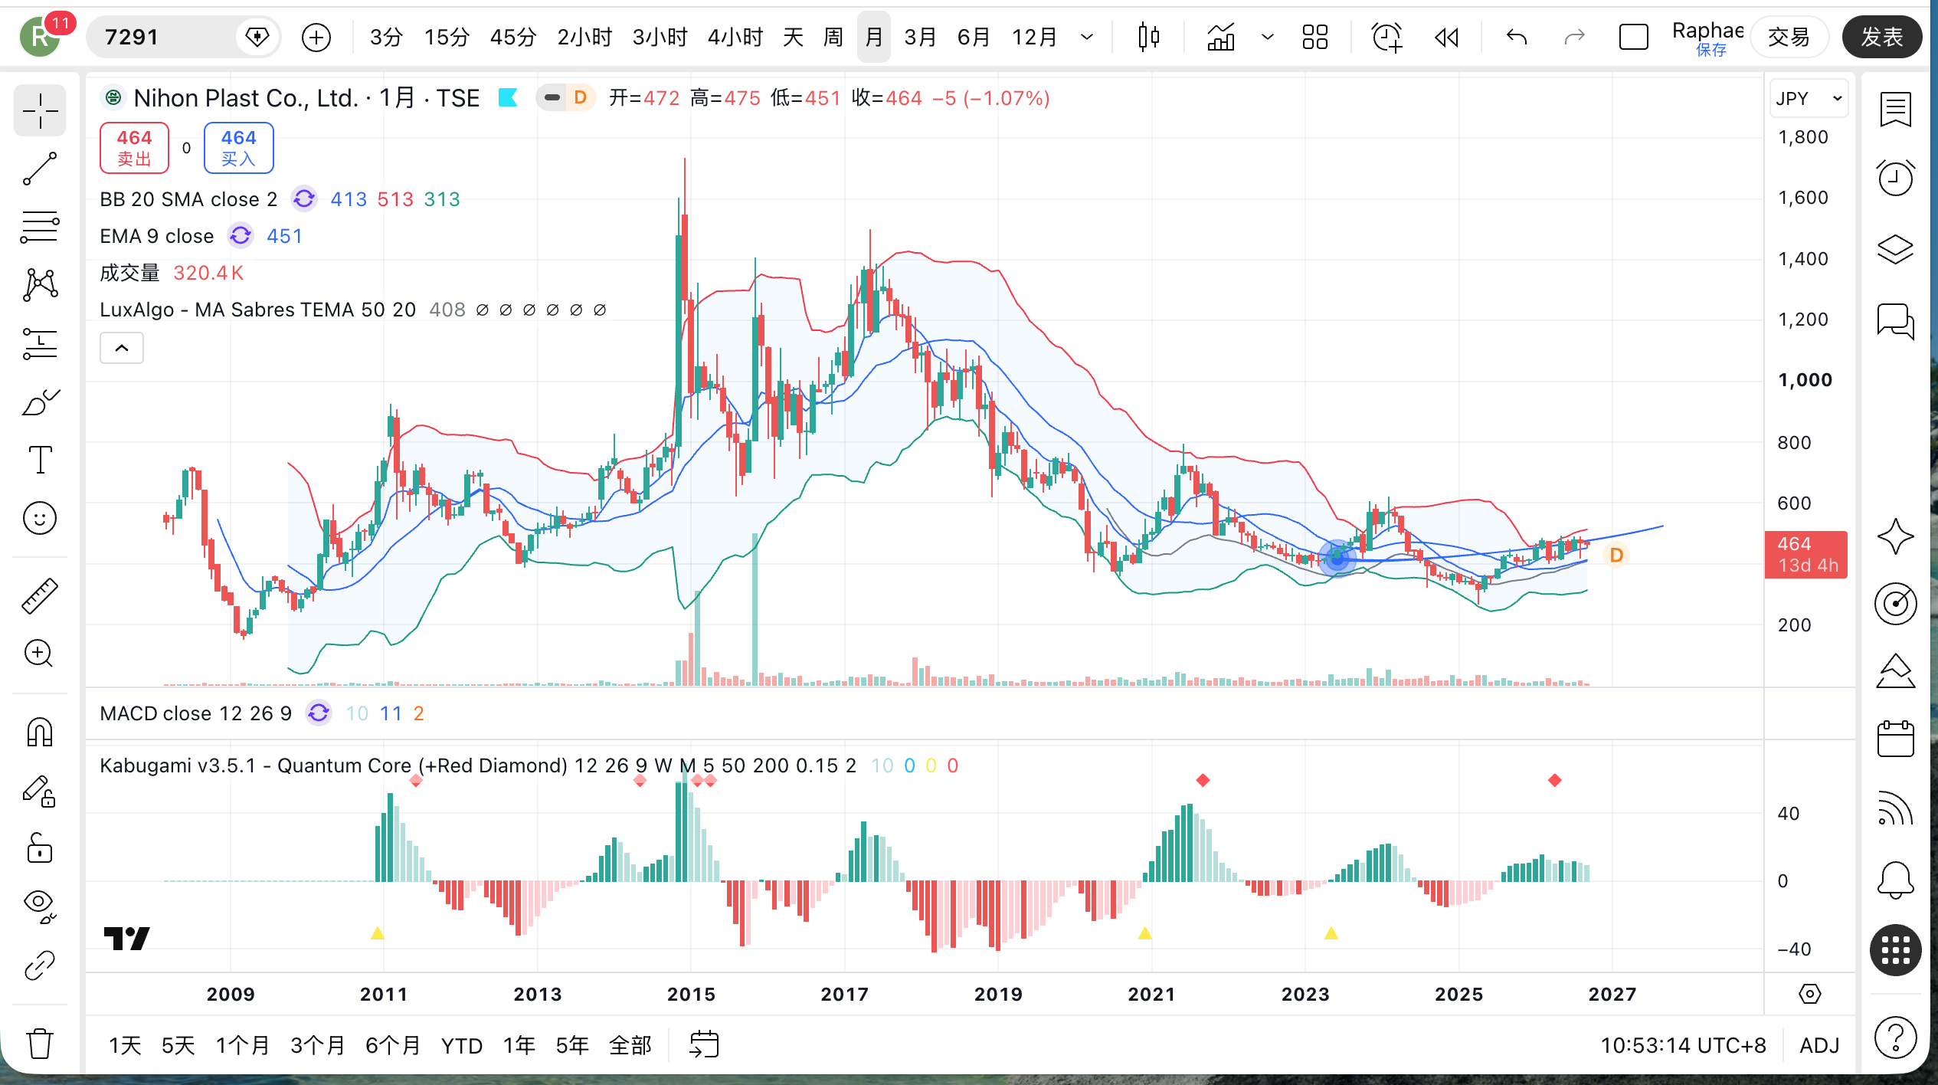Open the go to date picker
The image size is (1938, 1085).
coord(704,1044)
